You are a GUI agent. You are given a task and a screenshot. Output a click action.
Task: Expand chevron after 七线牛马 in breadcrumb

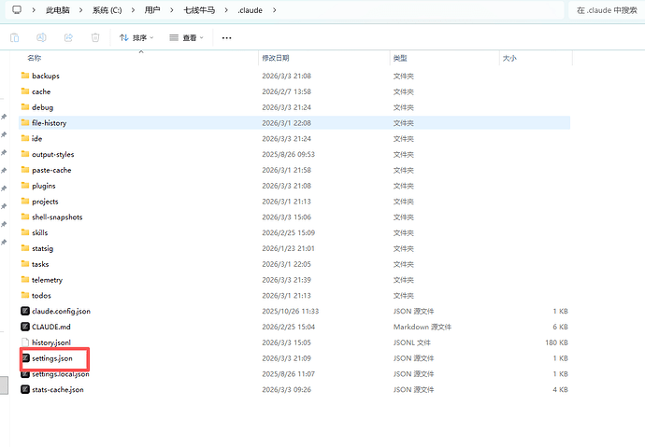coord(226,10)
